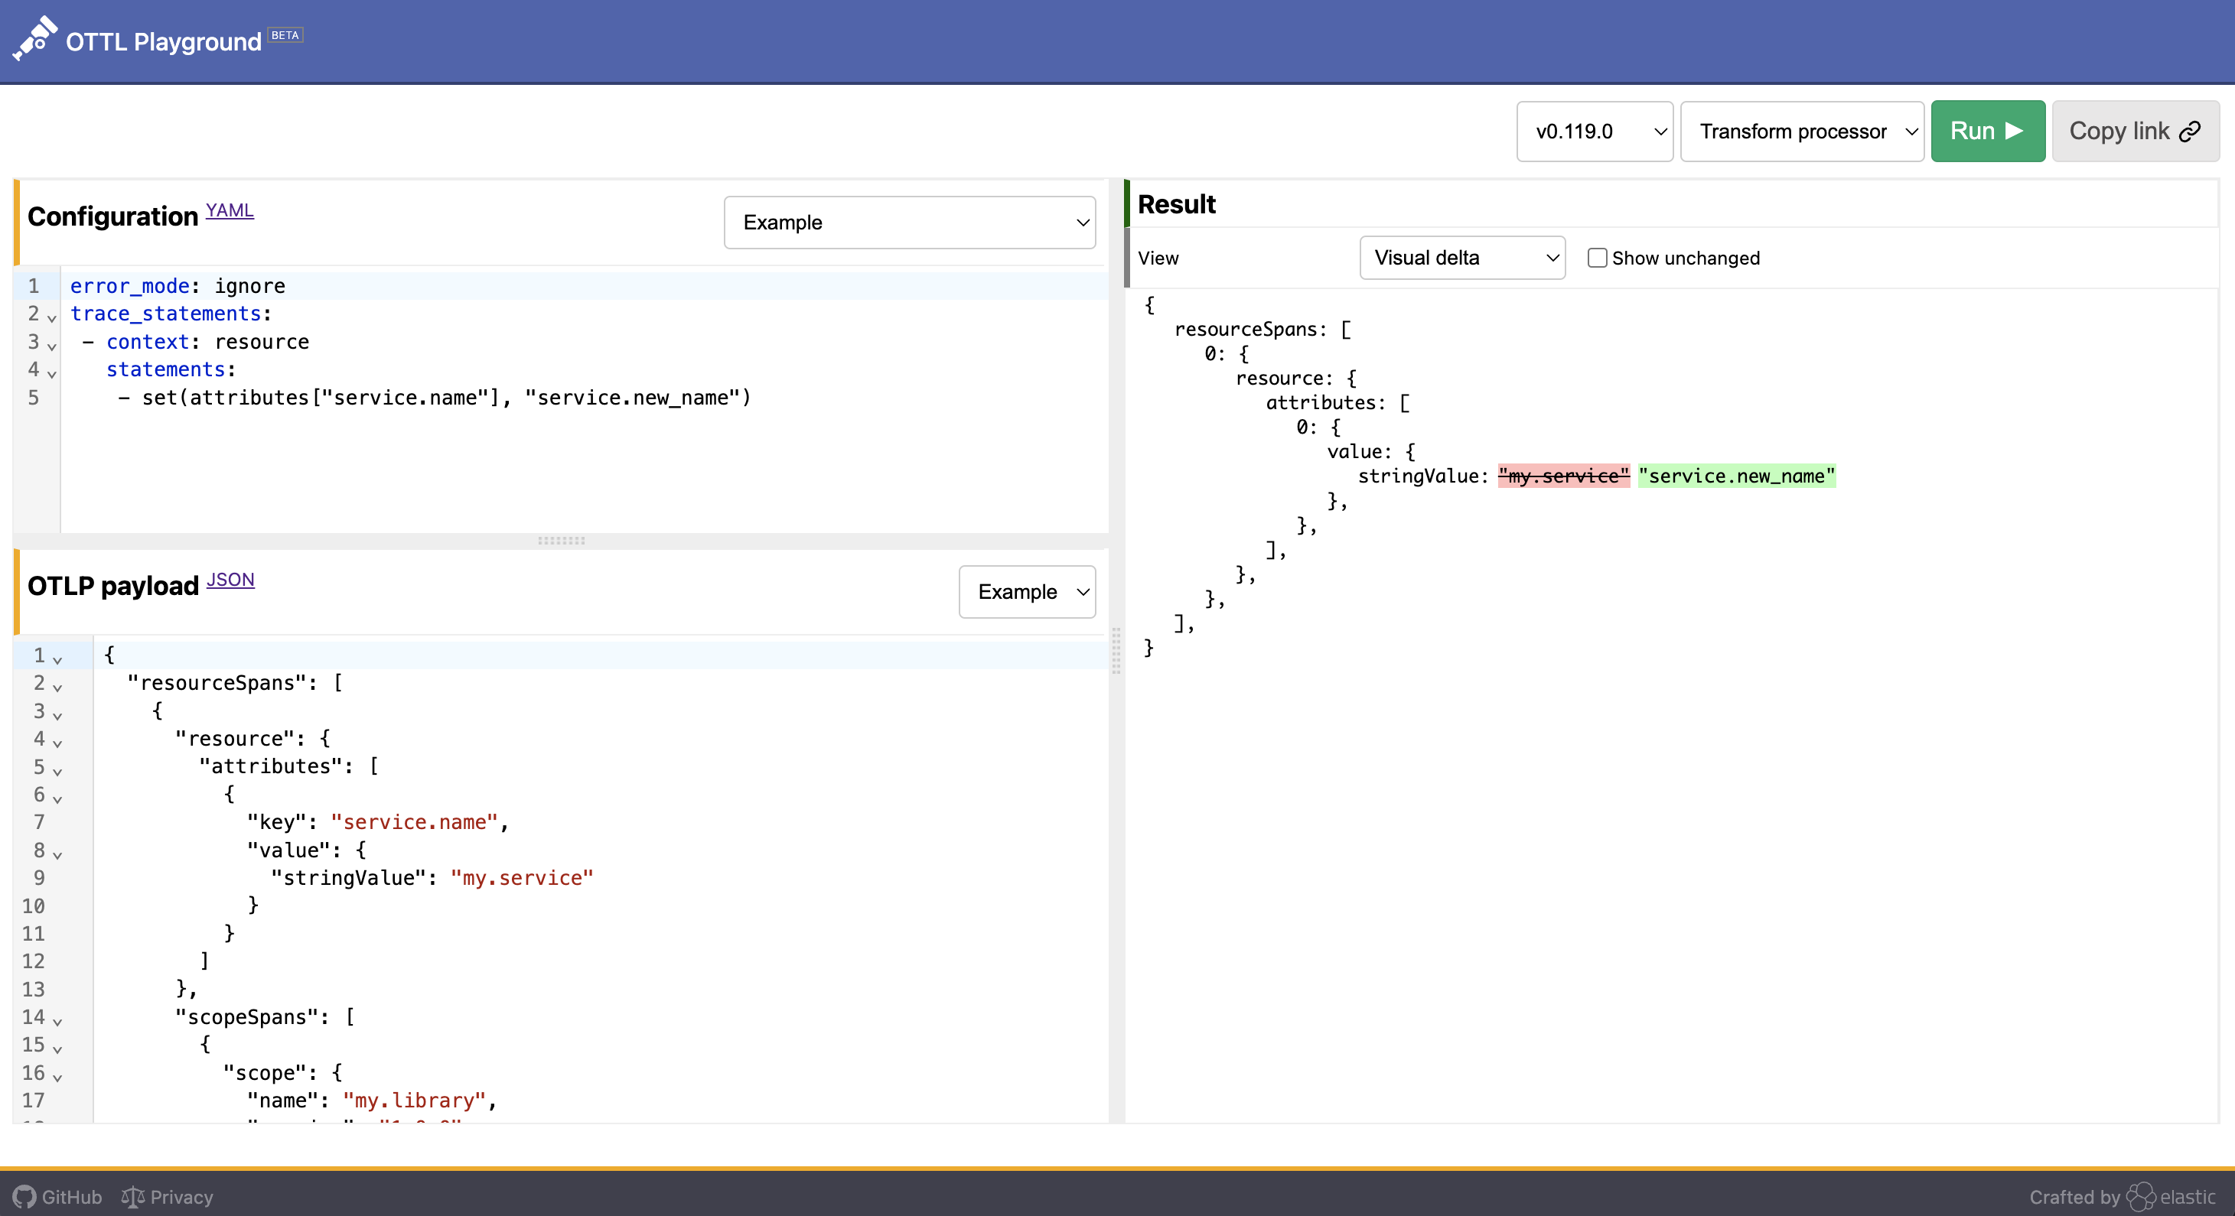Click the Privacy scales icon in footer
The width and height of the screenshot is (2235, 1216).
(132, 1197)
